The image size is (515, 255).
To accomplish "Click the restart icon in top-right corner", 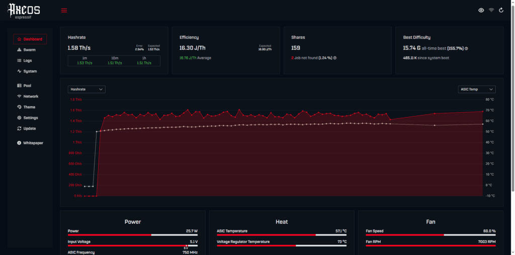I will [x=501, y=11].
